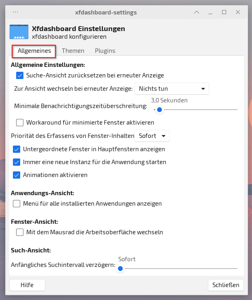252x300 pixels.
Task: Click 'Priorität des Erfassens von Fenster-Inhalten' label
Action: click(73, 136)
